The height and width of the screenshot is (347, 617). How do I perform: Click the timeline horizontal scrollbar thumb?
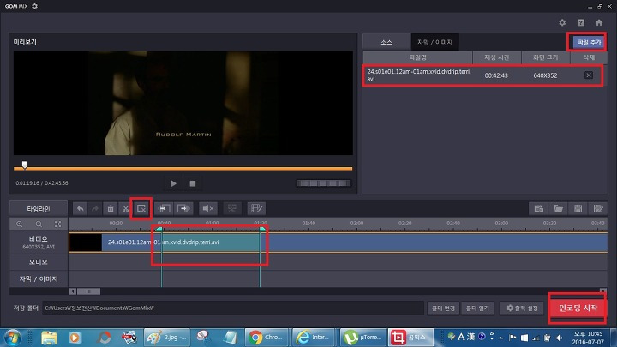click(88, 291)
